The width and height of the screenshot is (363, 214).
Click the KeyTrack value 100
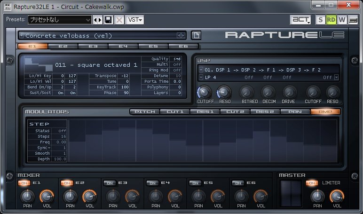click(x=125, y=87)
